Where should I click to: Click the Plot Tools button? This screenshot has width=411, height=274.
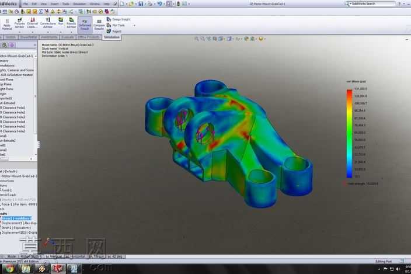(116, 26)
